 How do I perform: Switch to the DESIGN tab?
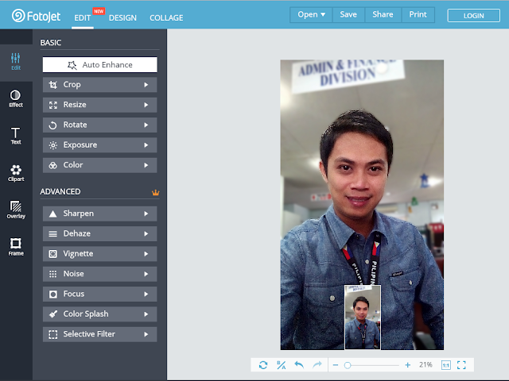point(122,17)
